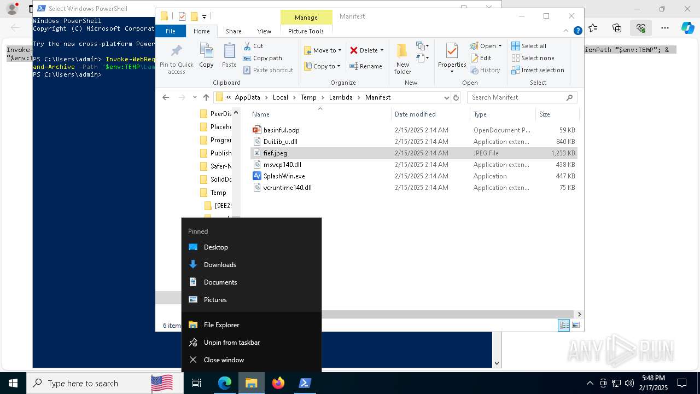Go back with the navigation arrow
The height and width of the screenshot is (394, 700).
(166, 97)
